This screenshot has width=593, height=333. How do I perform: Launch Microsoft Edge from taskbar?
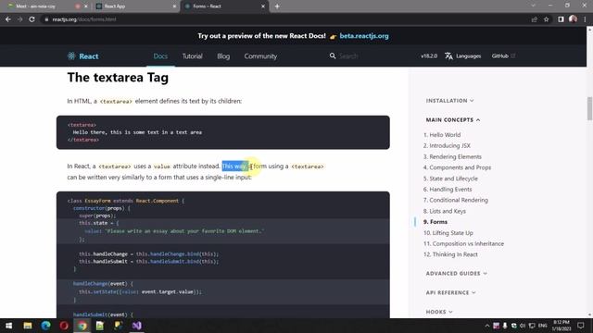click(45, 326)
